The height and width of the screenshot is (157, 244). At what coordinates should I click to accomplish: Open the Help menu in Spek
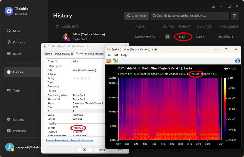[124, 55]
